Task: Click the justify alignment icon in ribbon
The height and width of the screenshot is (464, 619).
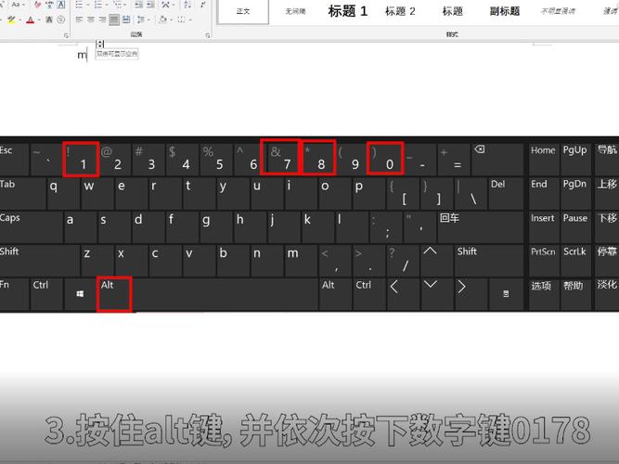Action: tap(114, 19)
